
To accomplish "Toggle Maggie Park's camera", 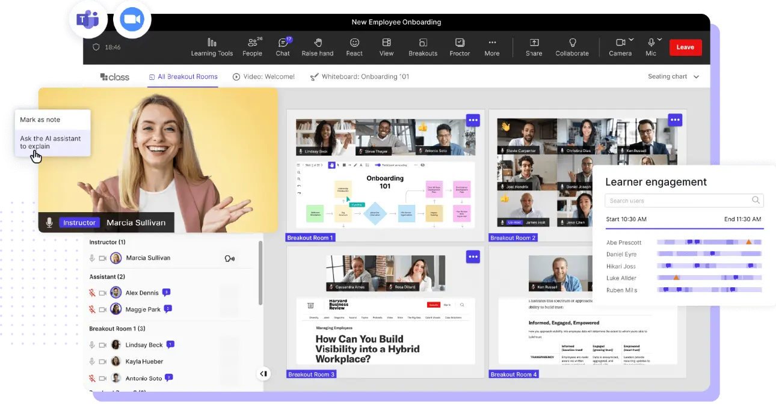I will (x=103, y=309).
